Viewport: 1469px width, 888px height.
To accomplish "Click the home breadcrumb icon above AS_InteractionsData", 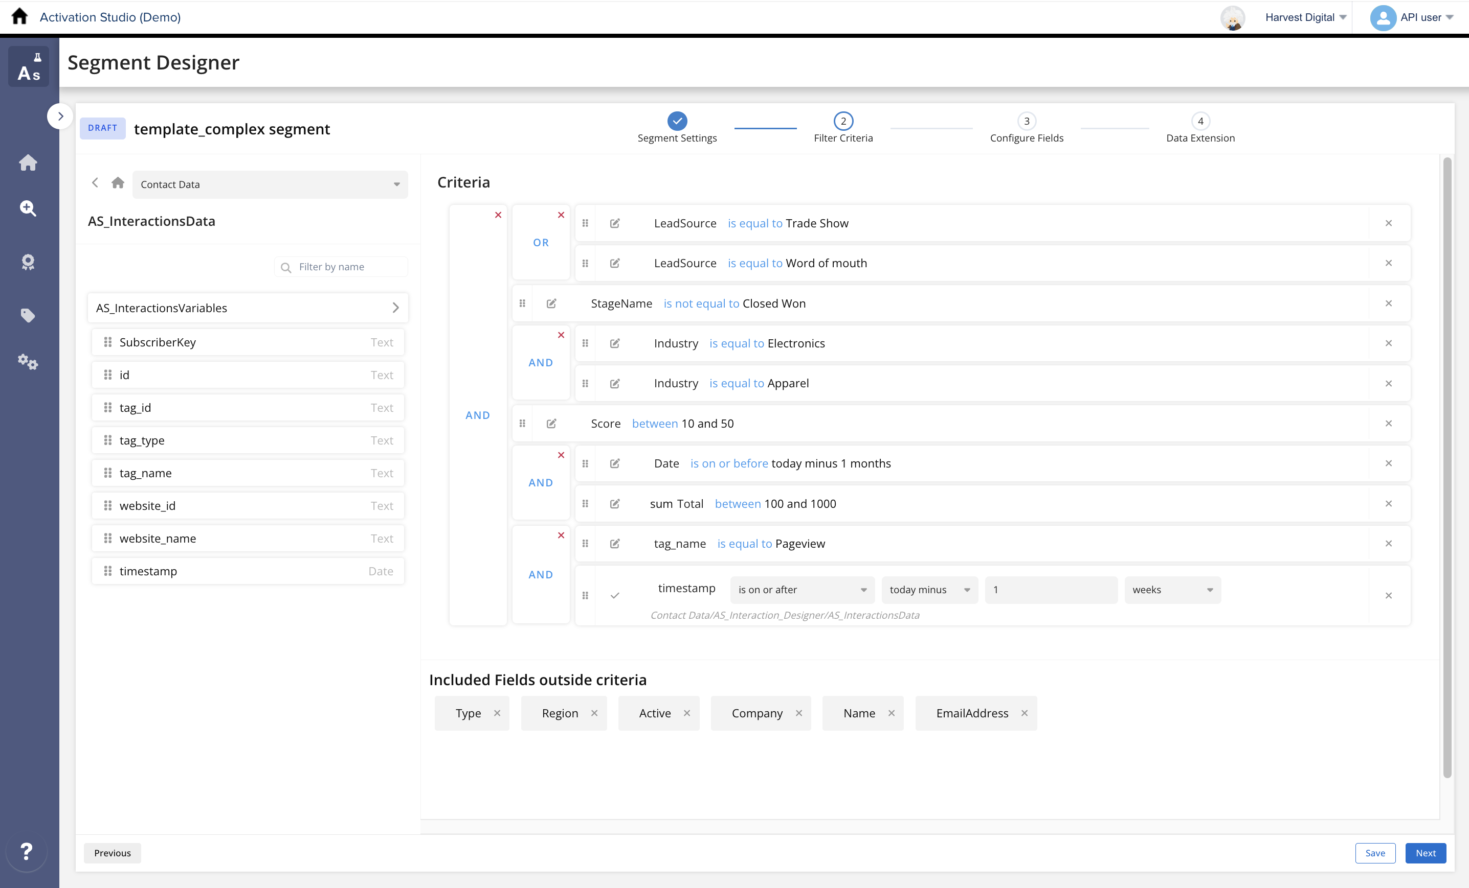I will [118, 183].
